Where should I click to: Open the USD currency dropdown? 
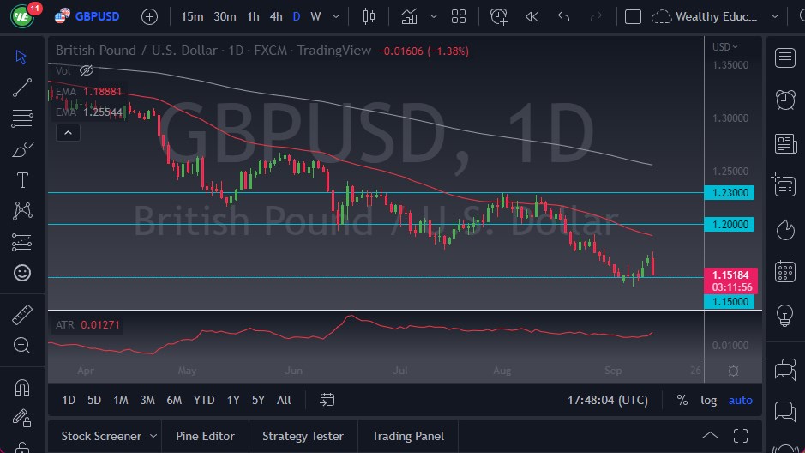click(725, 47)
